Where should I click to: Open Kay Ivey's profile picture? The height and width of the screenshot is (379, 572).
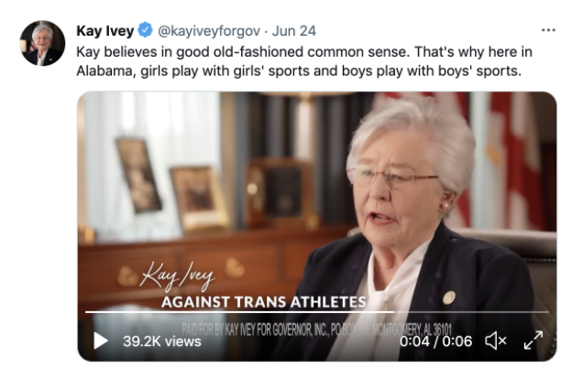43,43
